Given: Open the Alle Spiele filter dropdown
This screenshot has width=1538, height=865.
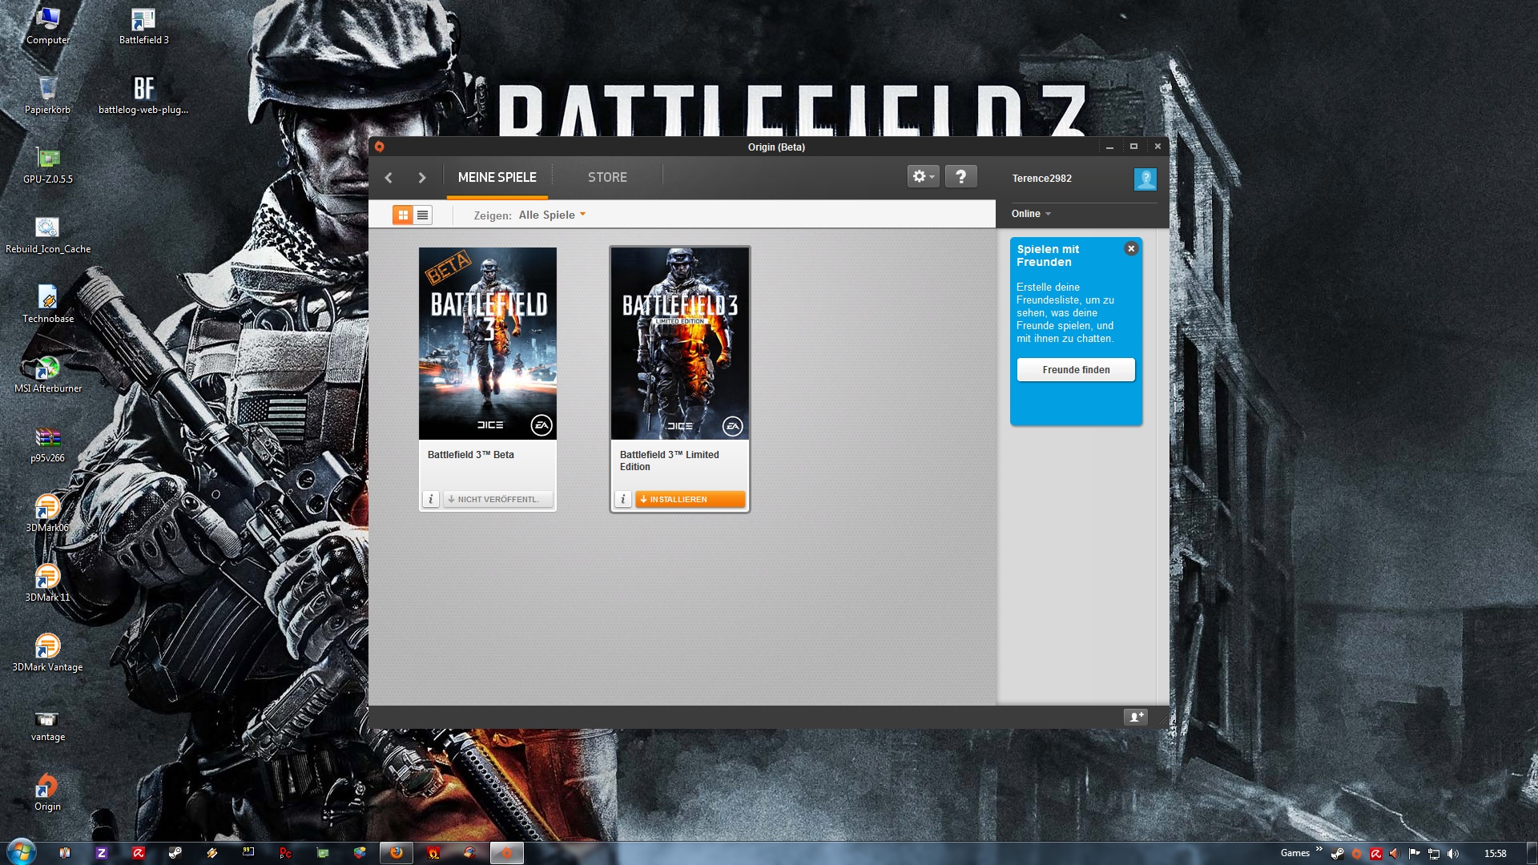Looking at the screenshot, I should coord(552,215).
